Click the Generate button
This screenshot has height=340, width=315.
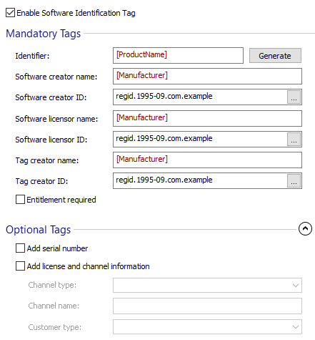coord(275,56)
